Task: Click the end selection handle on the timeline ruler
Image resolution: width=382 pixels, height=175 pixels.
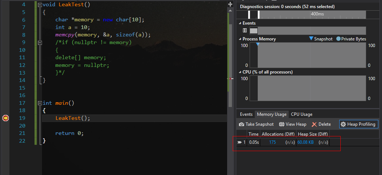Action: coord(258,15)
